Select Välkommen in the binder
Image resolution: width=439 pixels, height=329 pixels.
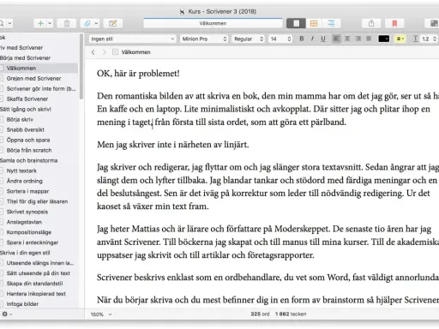[x=39, y=68]
